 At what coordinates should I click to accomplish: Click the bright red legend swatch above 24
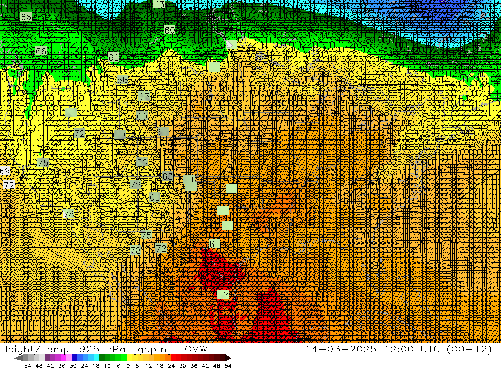pyautogui.click(x=173, y=358)
